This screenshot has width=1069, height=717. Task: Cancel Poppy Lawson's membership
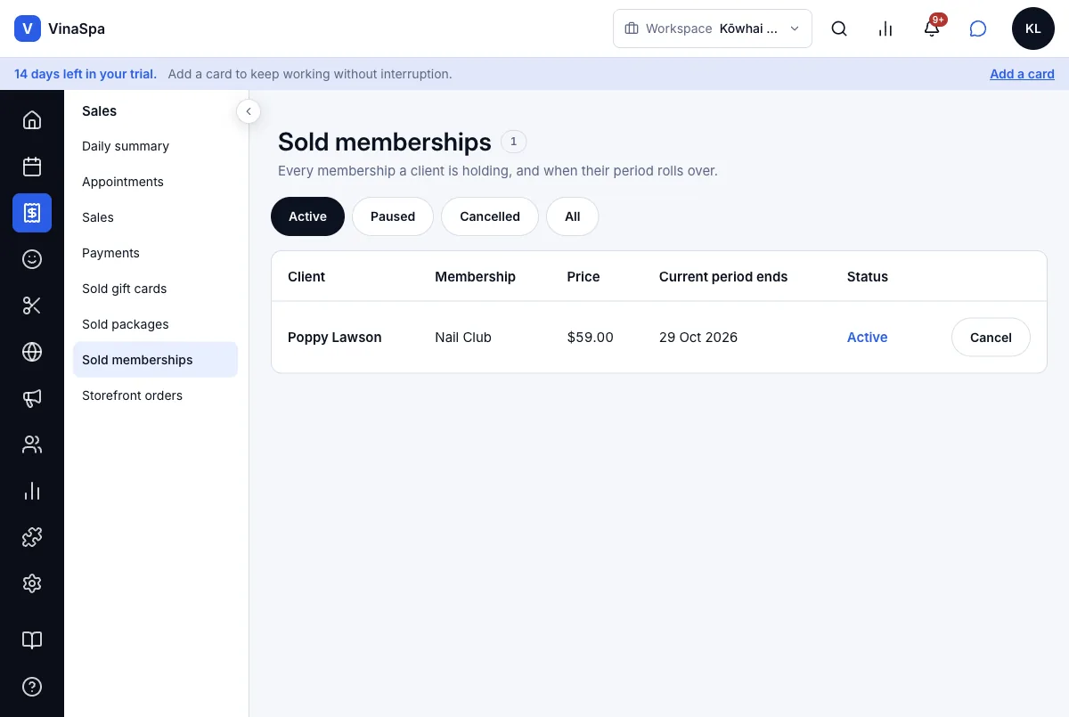(991, 338)
